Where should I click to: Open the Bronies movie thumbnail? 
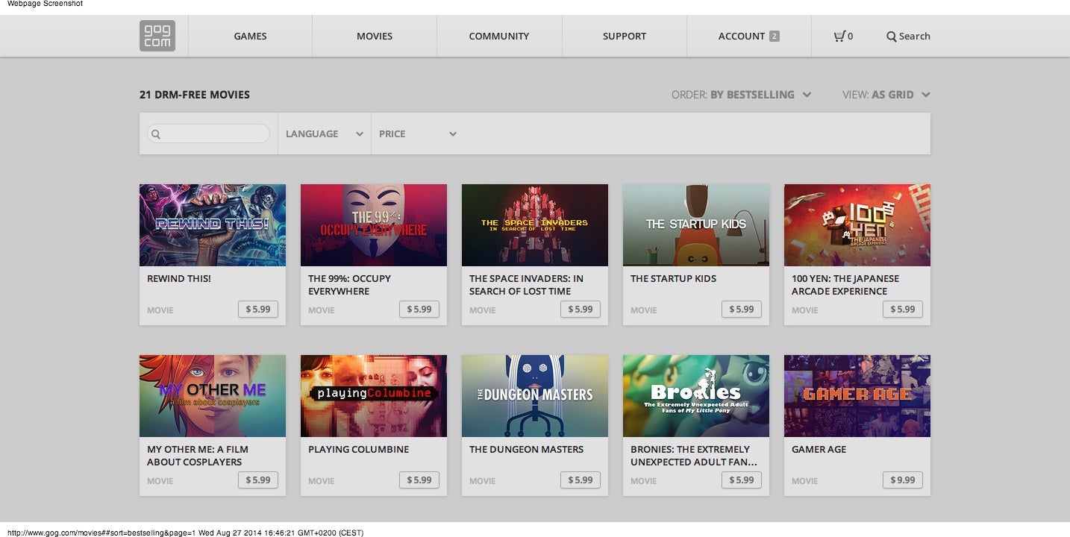[696, 396]
